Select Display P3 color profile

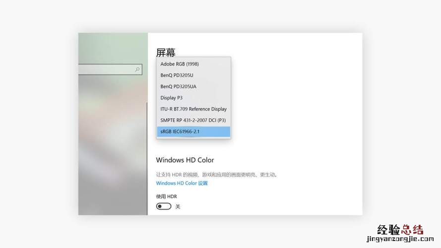tap(193, 98)
